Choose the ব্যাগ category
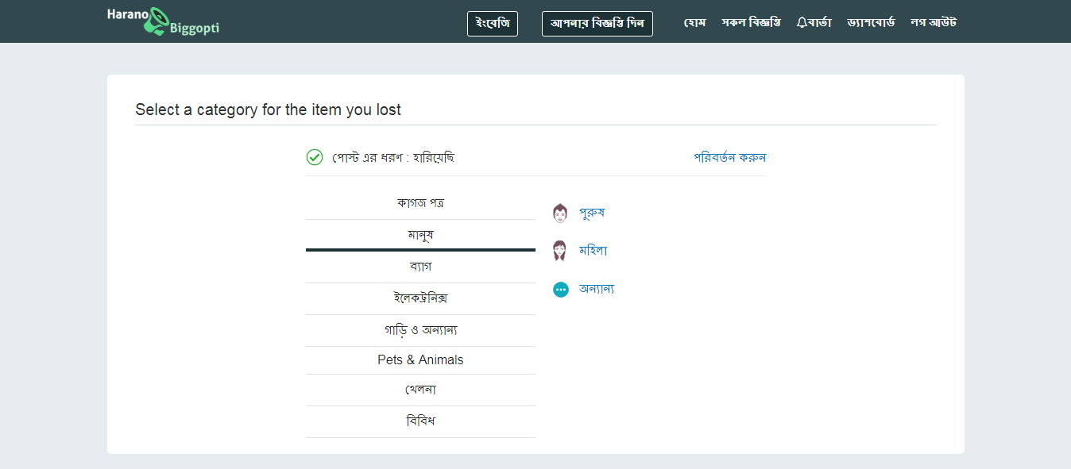 [420, 266]
